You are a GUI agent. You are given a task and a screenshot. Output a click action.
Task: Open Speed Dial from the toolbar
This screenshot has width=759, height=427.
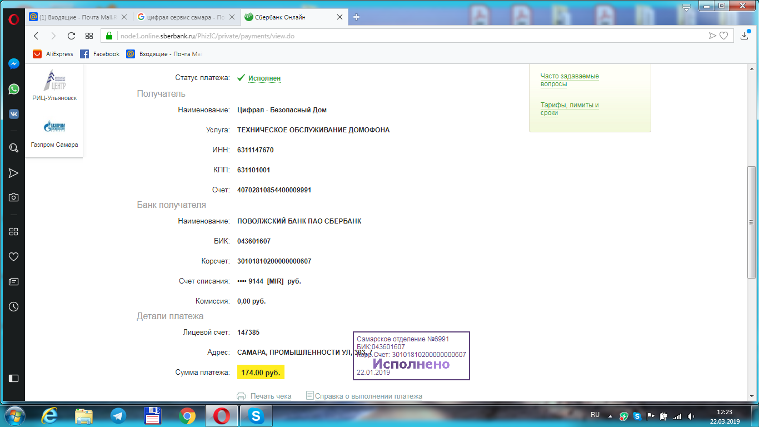coord(89,36)
